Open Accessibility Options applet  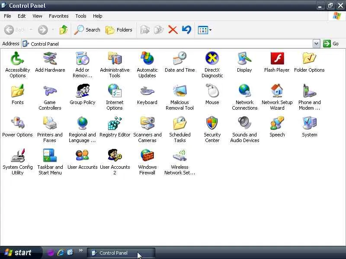tap(17, 58)
